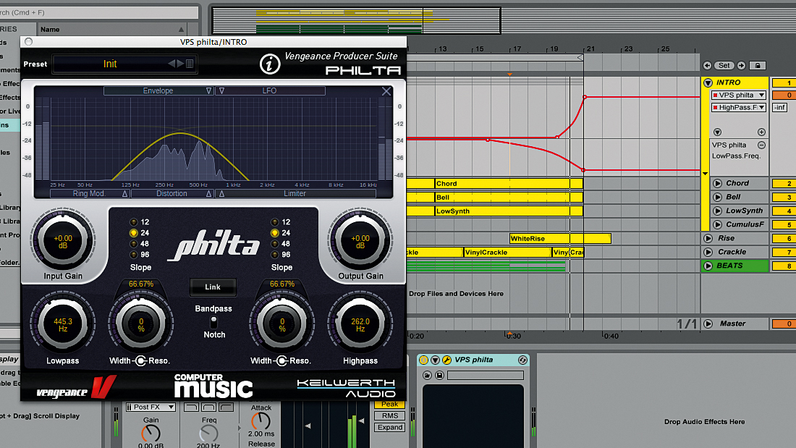Select next preset arrow in Philta

(x=179, y=64)
